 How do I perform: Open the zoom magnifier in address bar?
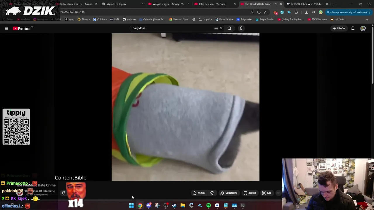click(253, 12)
